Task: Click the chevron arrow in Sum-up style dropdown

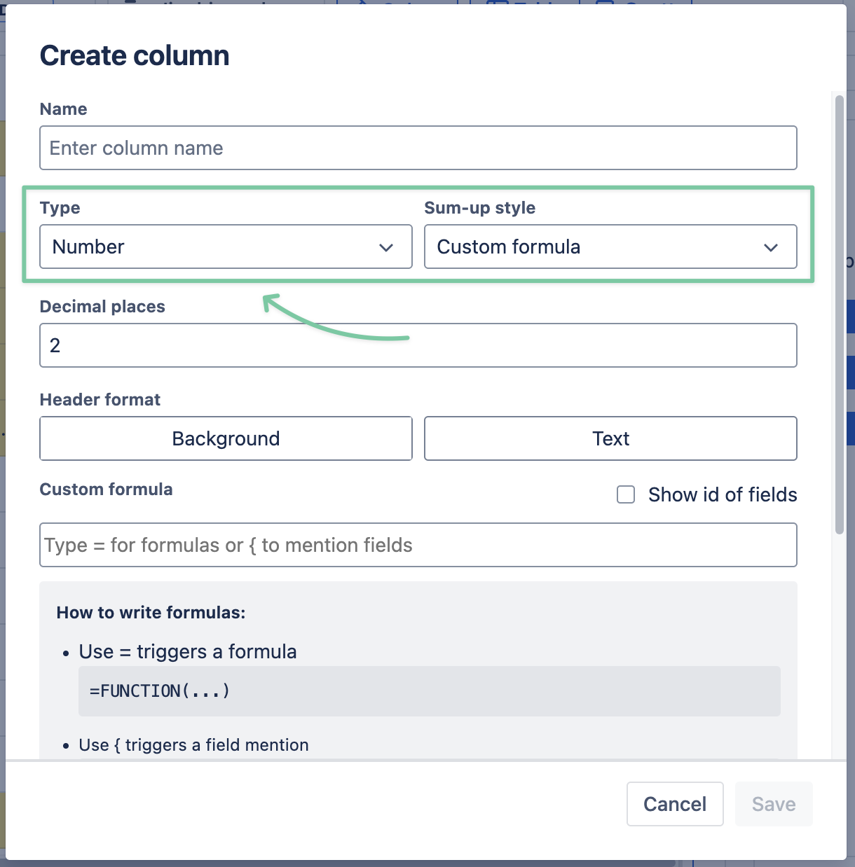Action: (x=771, y=247)
